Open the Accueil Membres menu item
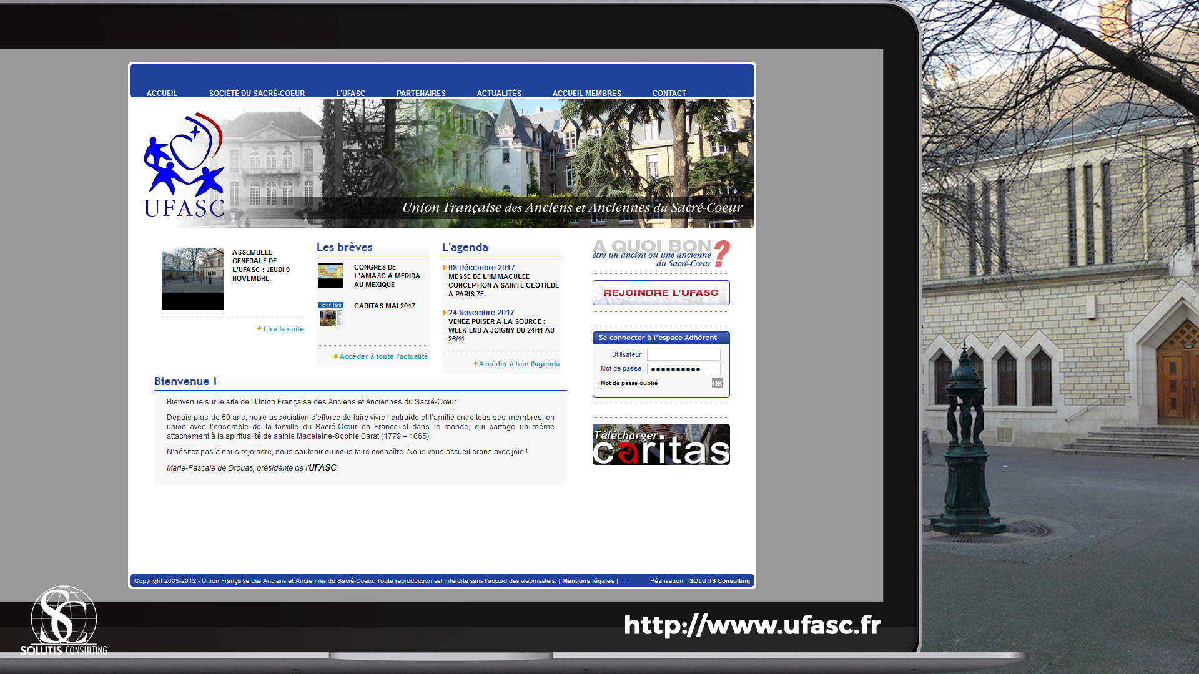 tap(586, 94)
